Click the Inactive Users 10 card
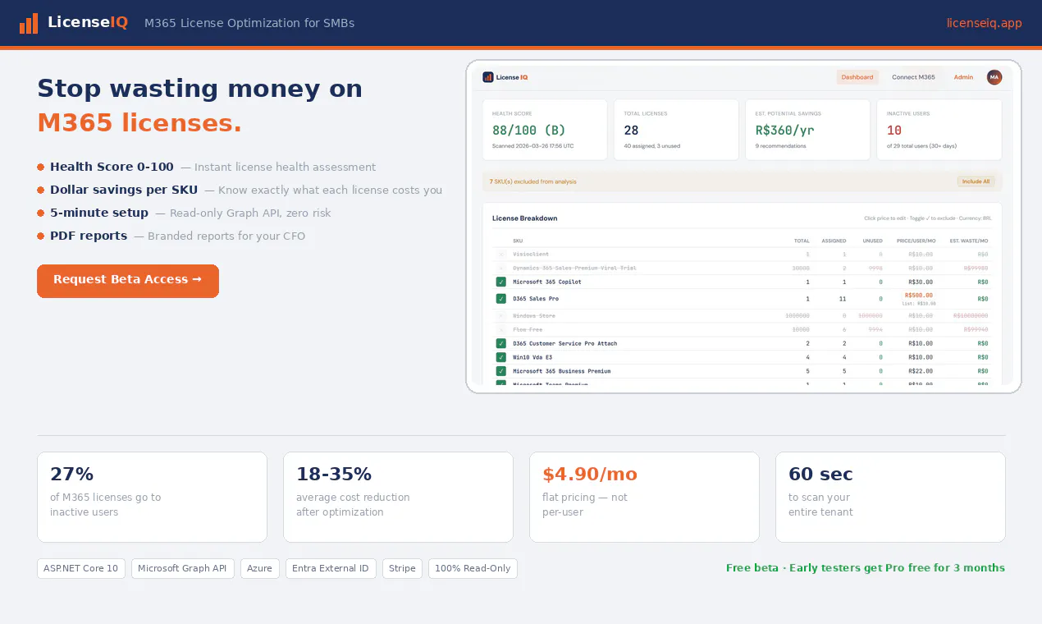This screenshot has width=1042, height=624. (939, 130)
